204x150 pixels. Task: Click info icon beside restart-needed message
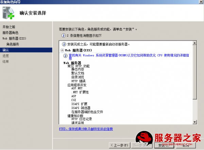(x=64, y=44)
